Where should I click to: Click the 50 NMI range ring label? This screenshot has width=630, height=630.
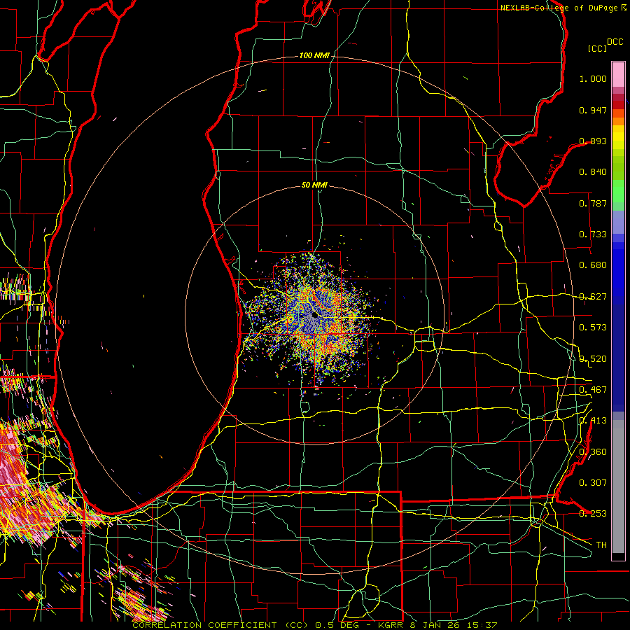pos(314,185)
